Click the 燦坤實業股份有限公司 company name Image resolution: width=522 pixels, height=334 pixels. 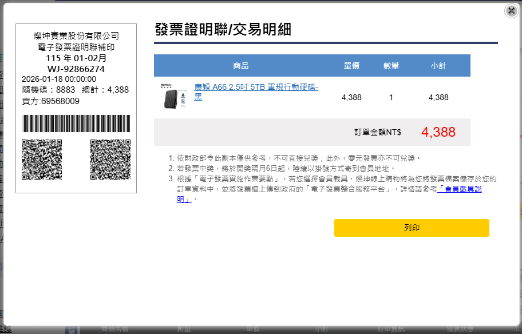76,36
